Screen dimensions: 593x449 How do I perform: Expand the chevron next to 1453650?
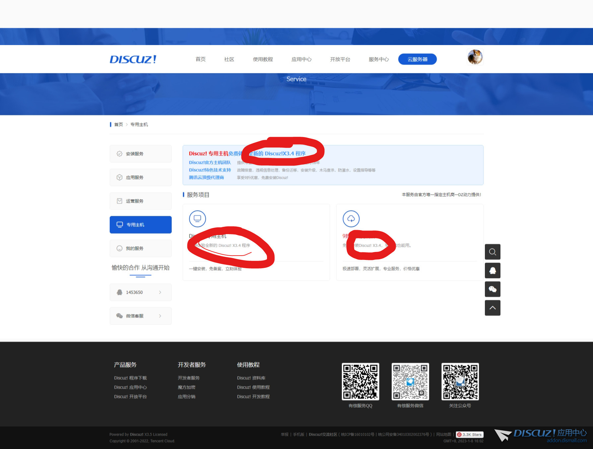pos(160,292)
